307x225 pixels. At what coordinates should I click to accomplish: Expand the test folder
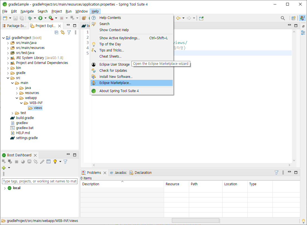click(x=12, y=113)
